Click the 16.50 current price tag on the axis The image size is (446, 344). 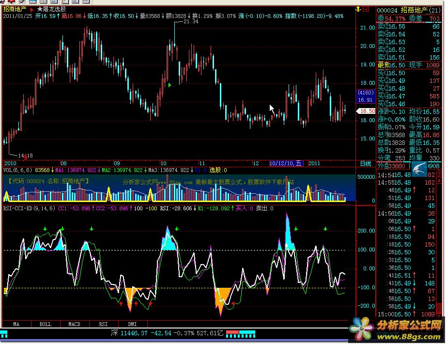coord(367,111)
